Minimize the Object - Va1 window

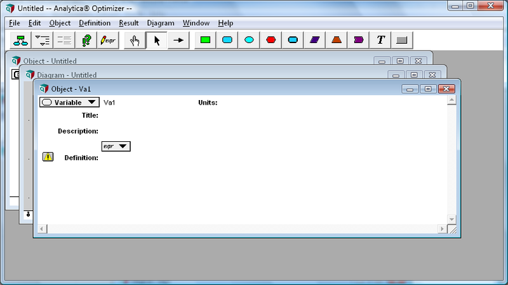click(410, 89)
